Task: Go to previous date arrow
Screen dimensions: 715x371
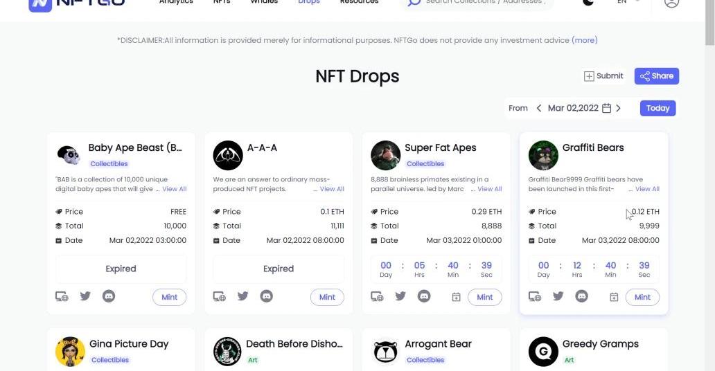Action: tap(539, 108)
